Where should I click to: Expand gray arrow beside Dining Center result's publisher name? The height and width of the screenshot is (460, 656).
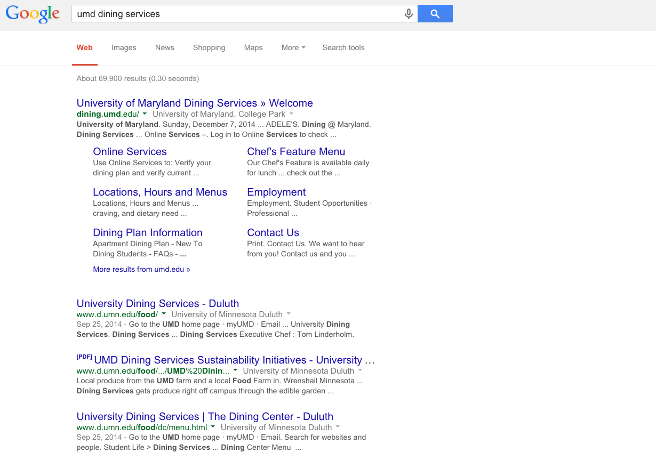click(x=338, y=427)
